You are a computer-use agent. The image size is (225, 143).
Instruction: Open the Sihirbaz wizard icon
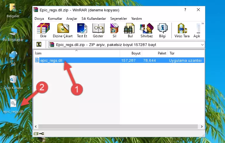pyautogui.click(x=147, y=30)
